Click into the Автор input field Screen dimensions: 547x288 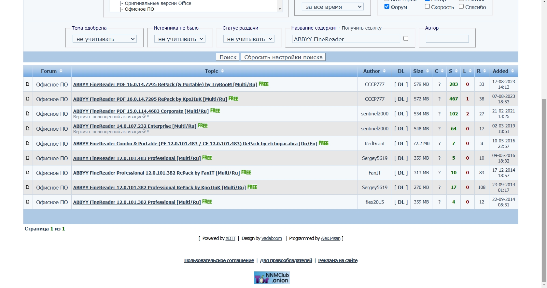click(447, 39)
